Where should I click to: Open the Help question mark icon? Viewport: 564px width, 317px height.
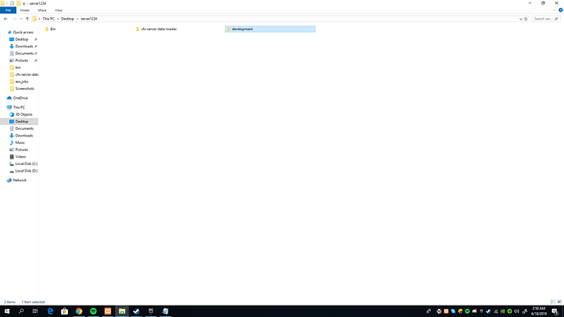point(561,10)
